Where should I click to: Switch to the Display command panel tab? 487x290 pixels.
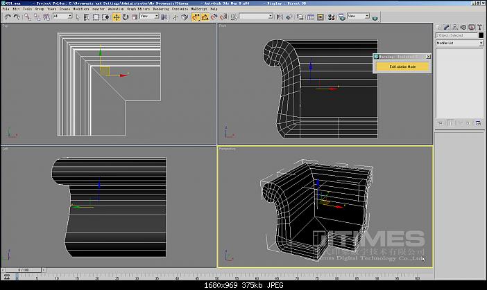click(472, 28)
